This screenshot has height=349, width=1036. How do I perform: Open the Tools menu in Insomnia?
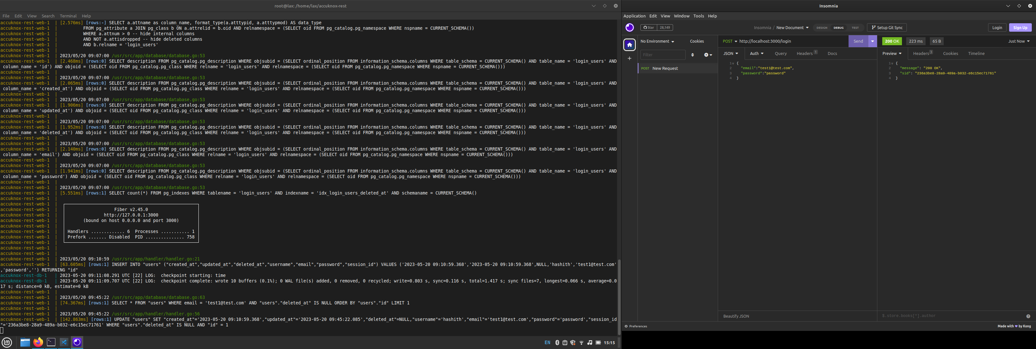[698, 16]
